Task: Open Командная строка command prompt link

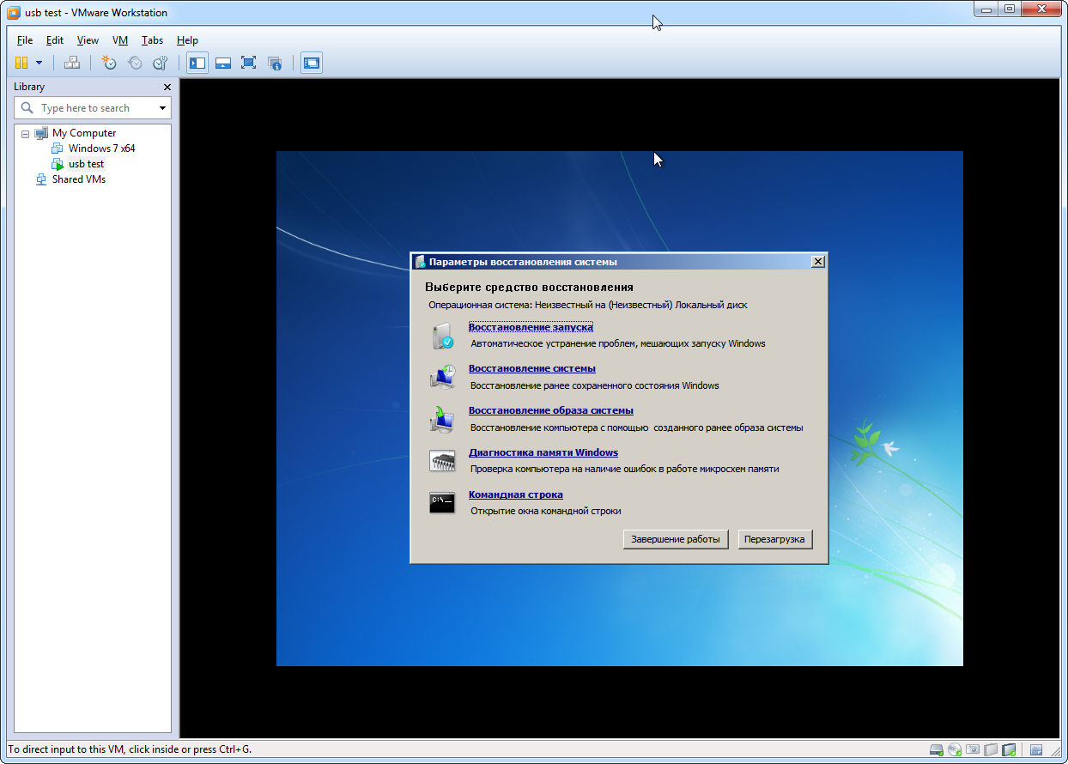Action: [x=516, y=494]
